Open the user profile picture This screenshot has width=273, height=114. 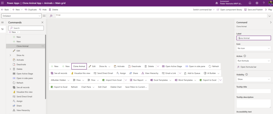[270, 3]
